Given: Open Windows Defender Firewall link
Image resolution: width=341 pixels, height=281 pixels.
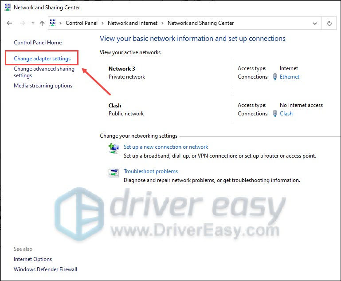Looking at the screenshot, I should 45,269.
